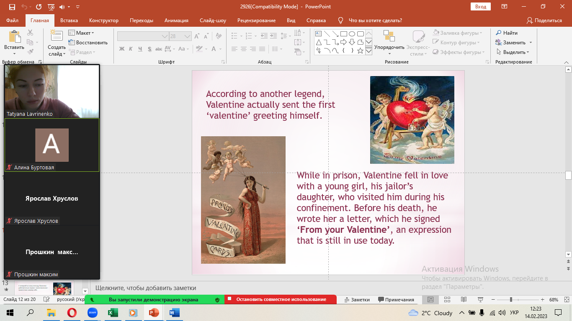The image size is (572, 321).
Task: Click the zoom slider handle in status bar
Action: click(511, 300)
